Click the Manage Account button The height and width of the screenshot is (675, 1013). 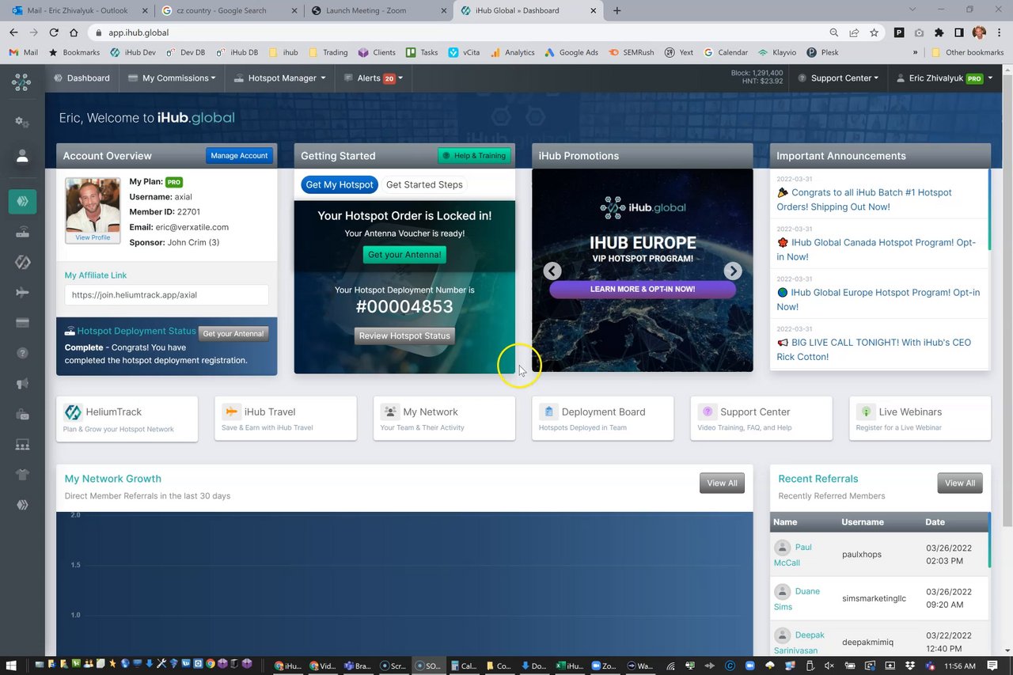click(239, 156)
